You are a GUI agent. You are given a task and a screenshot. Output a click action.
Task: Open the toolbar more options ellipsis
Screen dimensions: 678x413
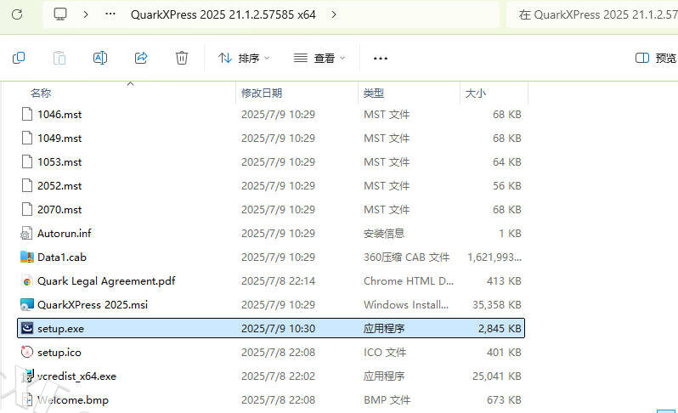coord(381,58)
